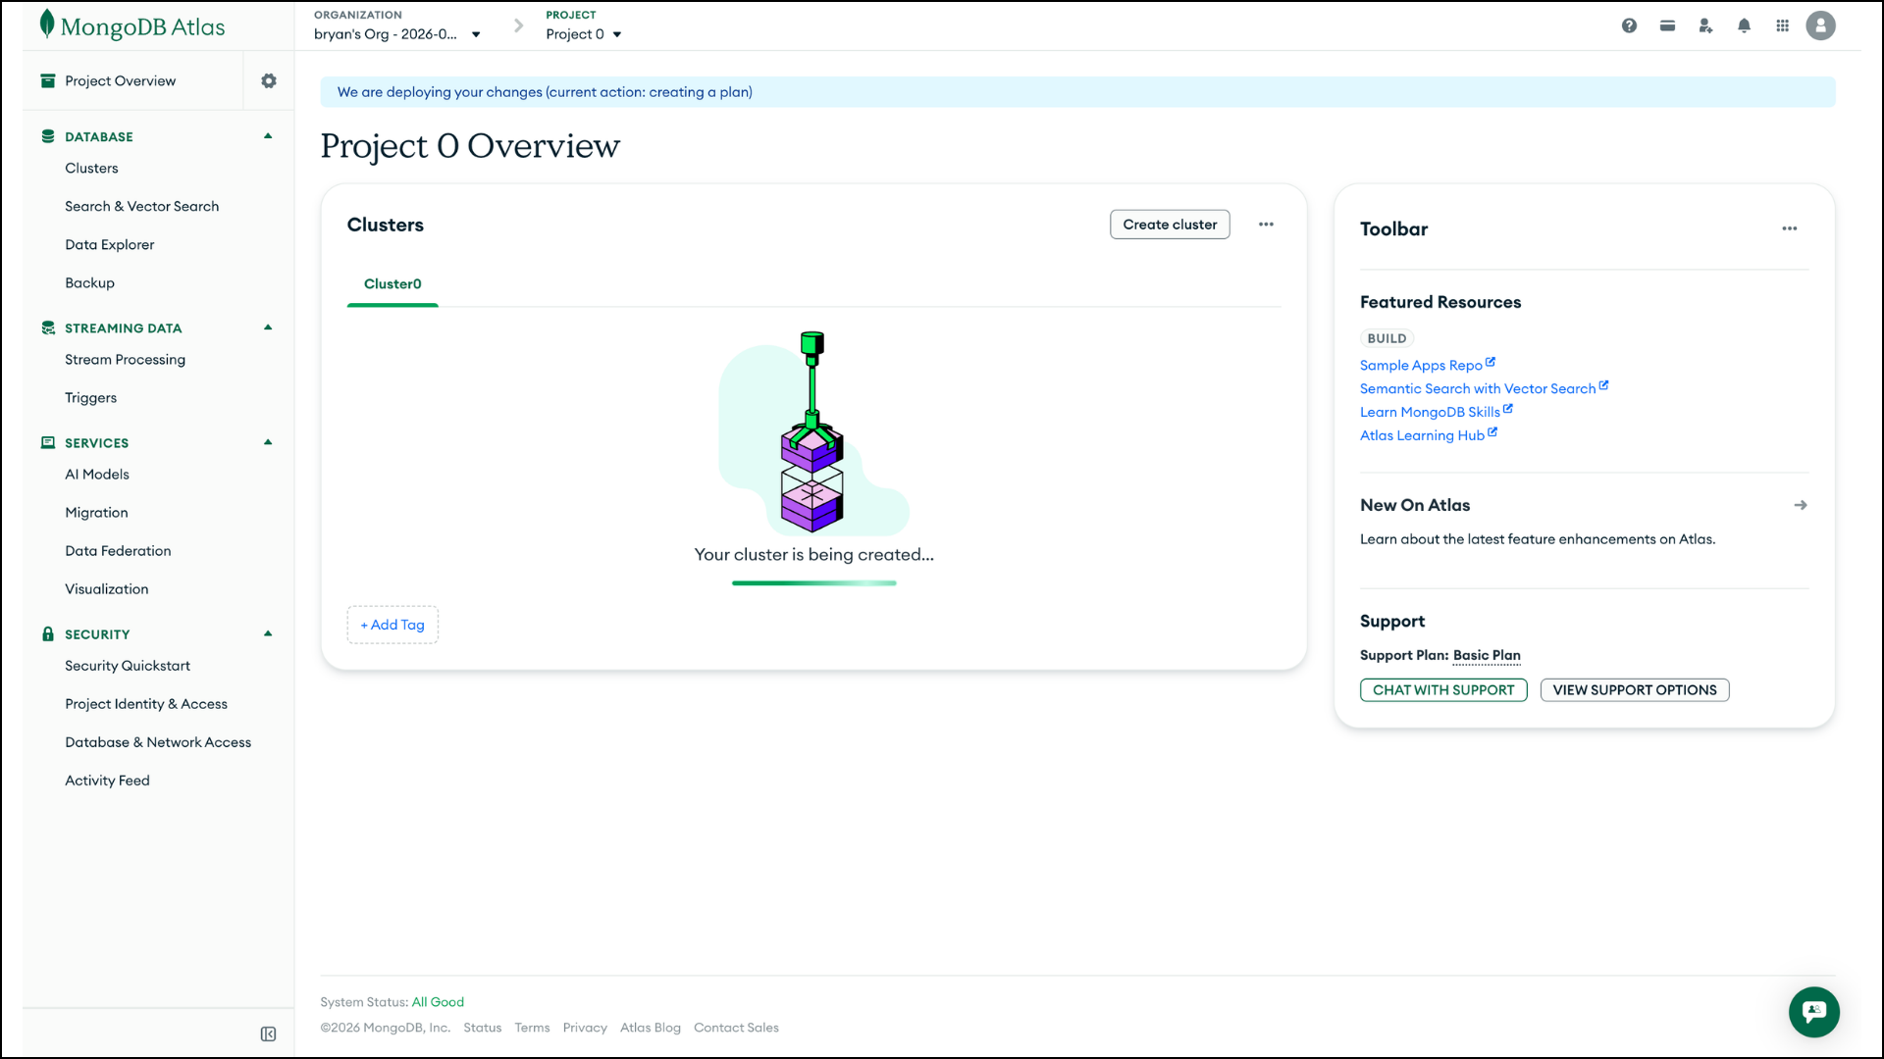Click the Add Tag button
The height and width of the screenshot is (1059, 1884).
tap(392, 625)
